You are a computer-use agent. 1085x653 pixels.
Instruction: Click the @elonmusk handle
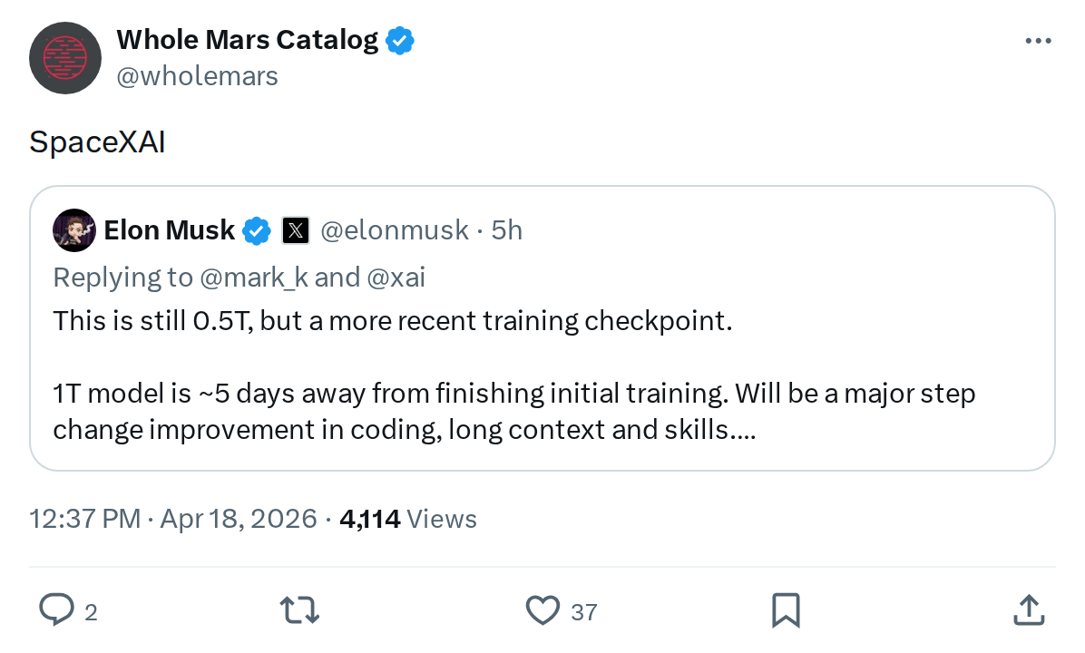pos(394,230)
